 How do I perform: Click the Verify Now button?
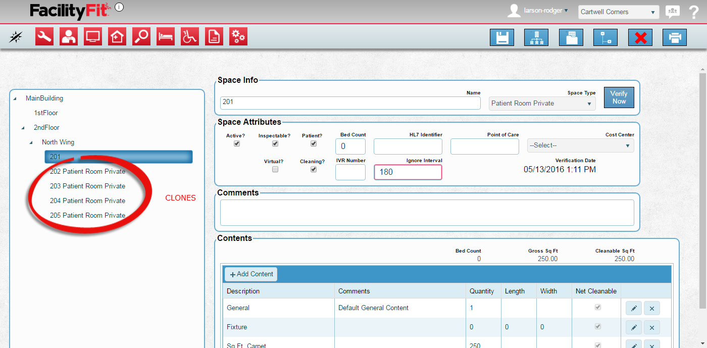point(619,97)
